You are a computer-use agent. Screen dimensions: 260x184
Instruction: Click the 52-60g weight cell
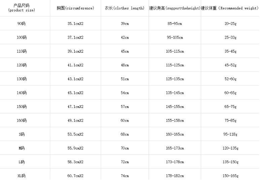(x=230, y=79)
